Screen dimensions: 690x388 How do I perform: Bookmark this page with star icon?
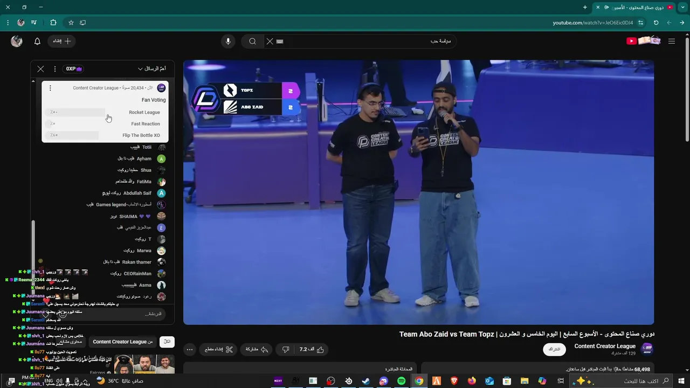click(x=71, y=23)
